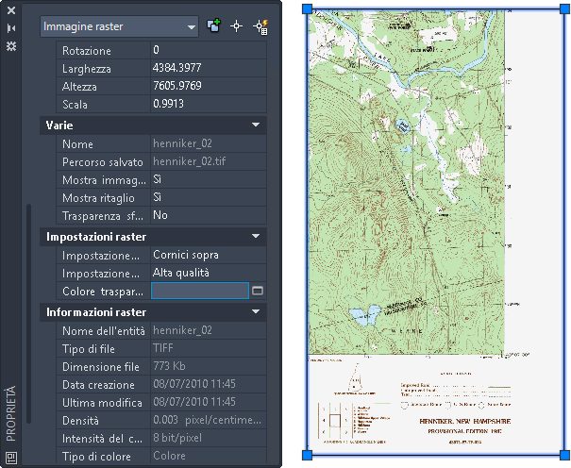Click the top-left grip of the raster image
571x468 pixels.
308,9
